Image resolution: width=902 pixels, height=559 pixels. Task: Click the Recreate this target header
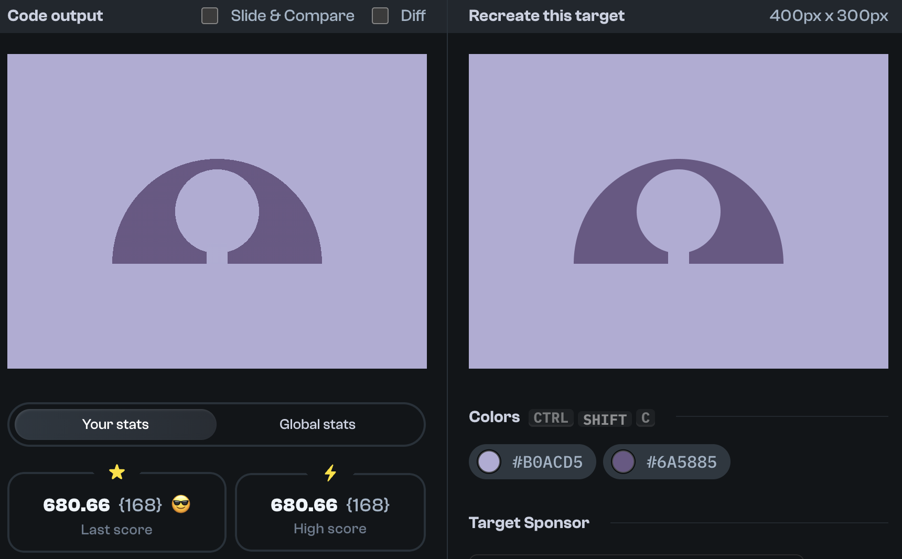pyautogui.click(x=546, y=15)
